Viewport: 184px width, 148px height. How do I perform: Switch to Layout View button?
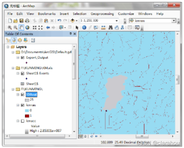point(86,136)
